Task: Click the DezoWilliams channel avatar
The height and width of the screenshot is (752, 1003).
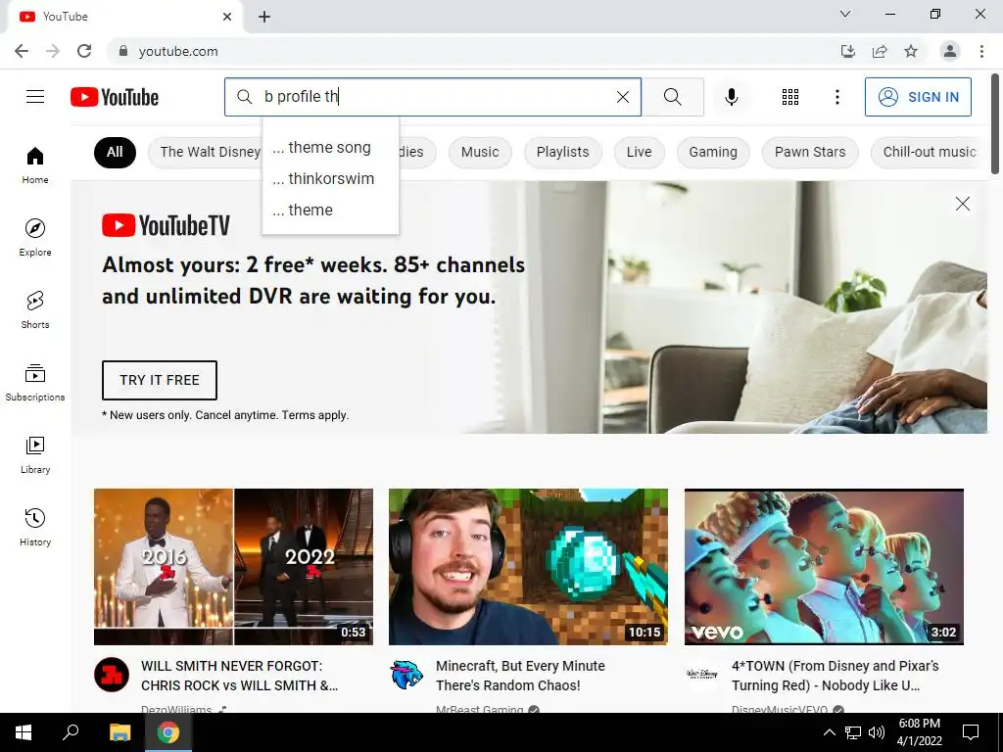Action: [x=112, y=675]
